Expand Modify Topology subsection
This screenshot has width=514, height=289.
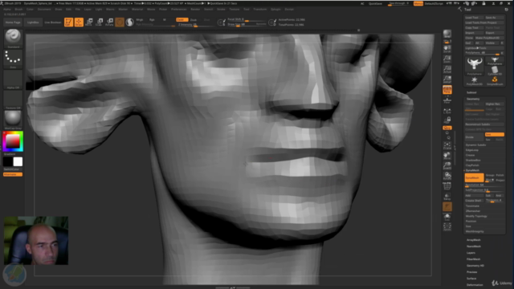(x=476, y=216)
